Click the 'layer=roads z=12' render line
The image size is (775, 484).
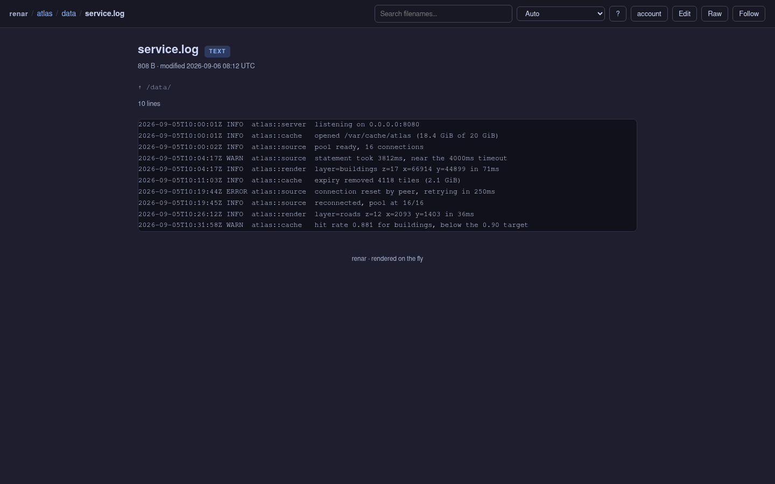pyautogui.click(x=306, y=214)
